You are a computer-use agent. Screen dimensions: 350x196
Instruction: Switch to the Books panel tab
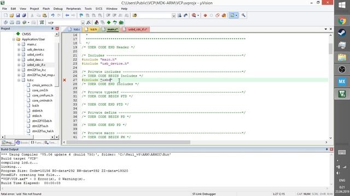[22, 143]
